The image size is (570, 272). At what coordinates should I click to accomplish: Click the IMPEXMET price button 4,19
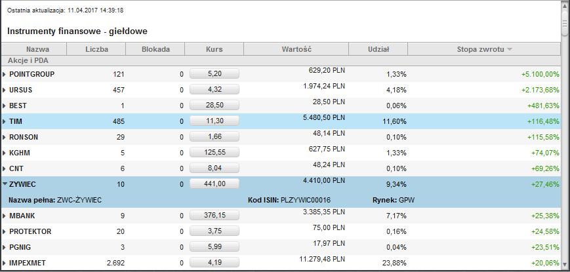click(x=214, y=262)
